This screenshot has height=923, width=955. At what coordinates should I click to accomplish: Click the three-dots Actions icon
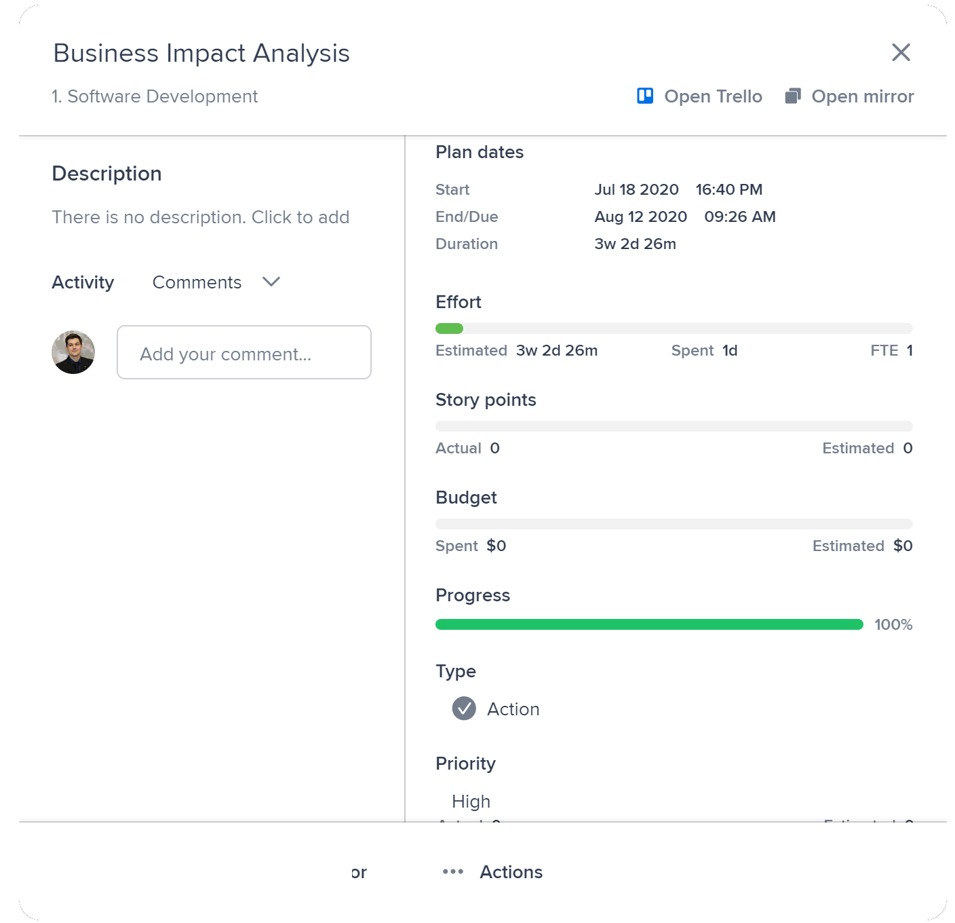[x=452, y=871]
